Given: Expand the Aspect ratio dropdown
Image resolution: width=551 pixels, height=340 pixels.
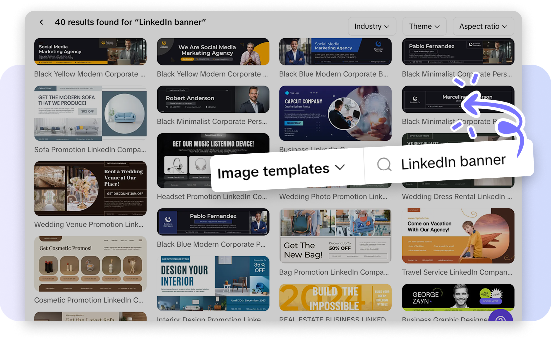Looking at the screenshot, I should pos(483,26).
